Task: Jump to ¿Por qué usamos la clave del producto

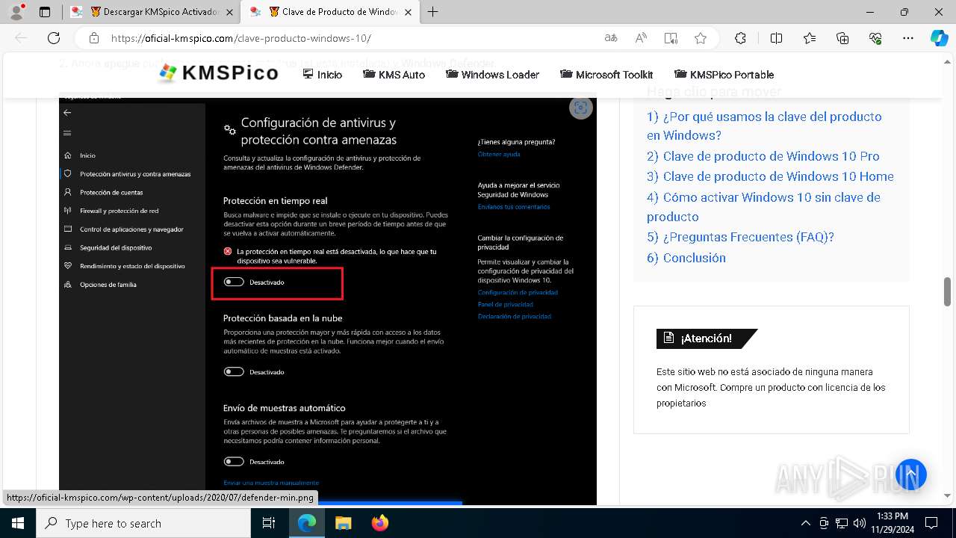Action: tap(764, 126)
